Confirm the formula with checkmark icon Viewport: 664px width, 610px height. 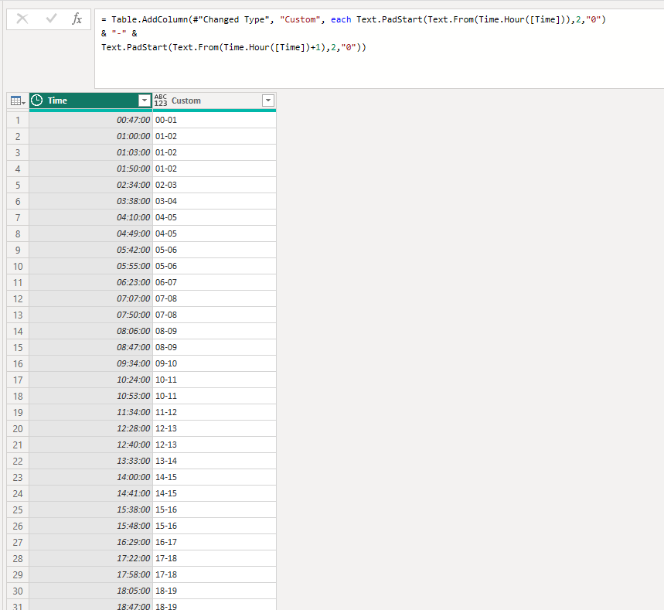pos(51,19)
